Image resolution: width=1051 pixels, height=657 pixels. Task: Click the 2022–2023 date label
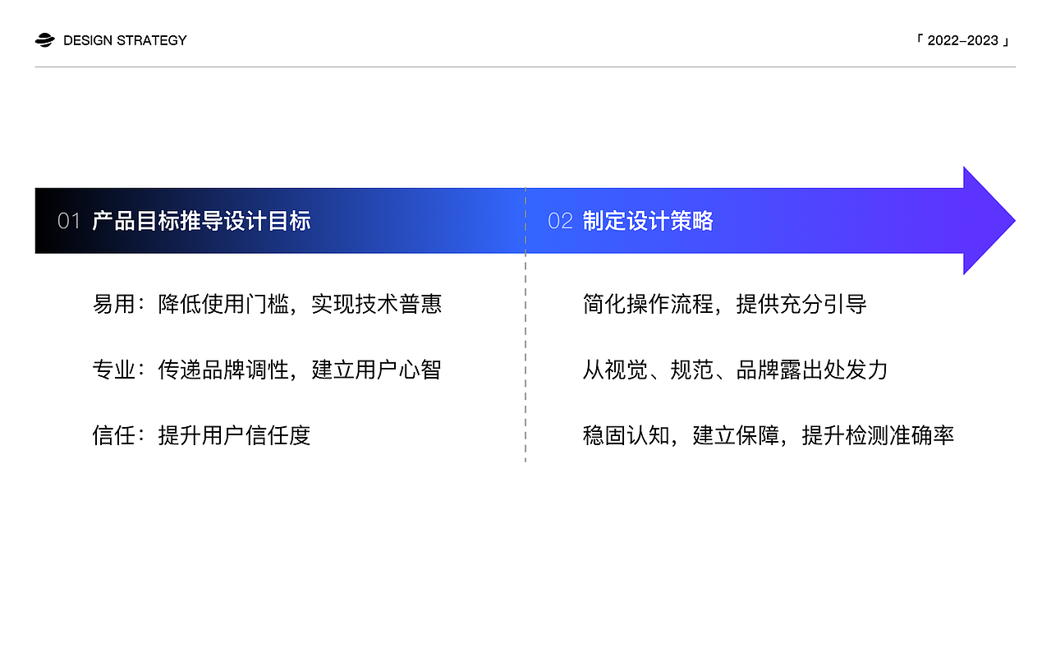(x=963, y=39)
